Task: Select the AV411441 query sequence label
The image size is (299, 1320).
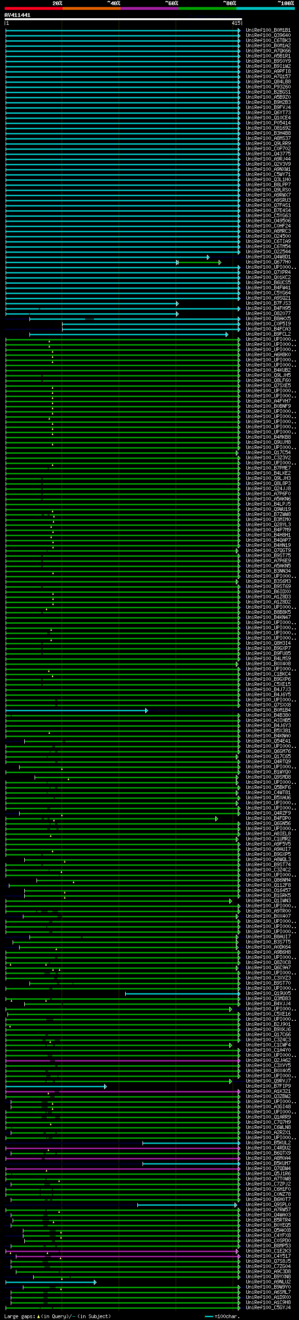Action: pyautogui.click(x=17, y=15)
